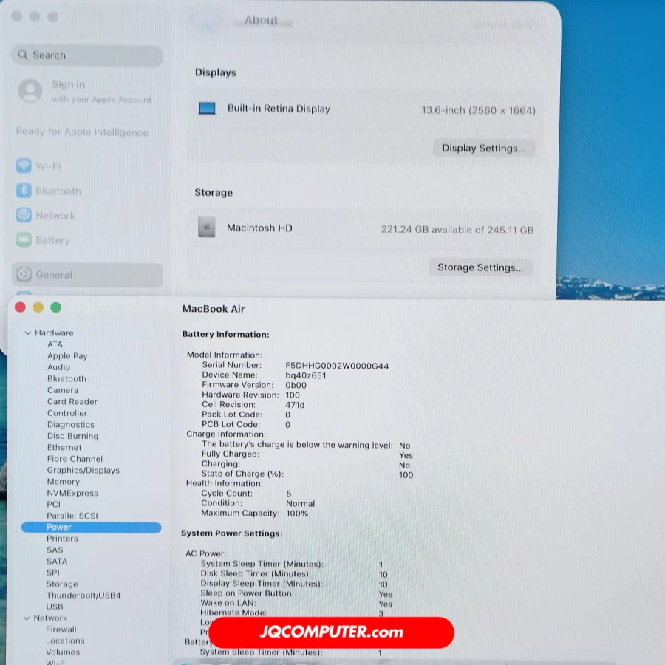This screenshot has width=665, height=665.
Task: Go back using the back chevron
Action: [193, 20]
